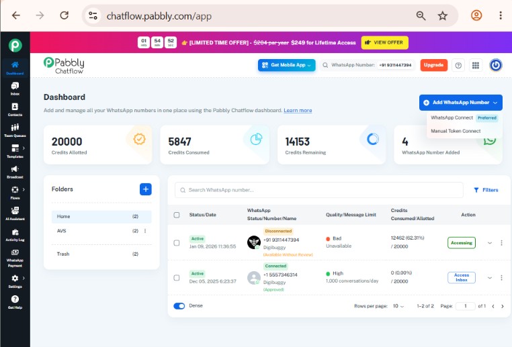Click the Accessing button
Viewport: 512px width, 347px height.
coord(462,243)
